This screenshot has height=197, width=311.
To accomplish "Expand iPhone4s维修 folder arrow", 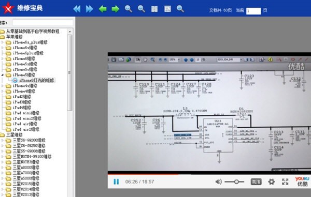I will pos(3,86).
